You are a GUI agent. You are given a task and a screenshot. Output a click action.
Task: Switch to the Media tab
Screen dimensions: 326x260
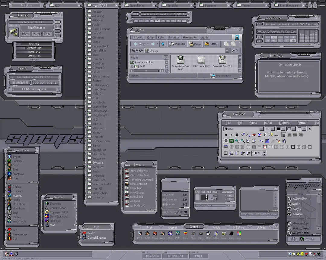pos(216,227)
